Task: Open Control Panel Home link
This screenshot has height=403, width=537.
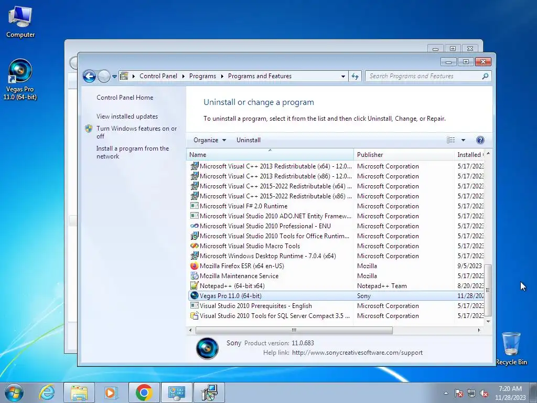Action: point(125,97)
